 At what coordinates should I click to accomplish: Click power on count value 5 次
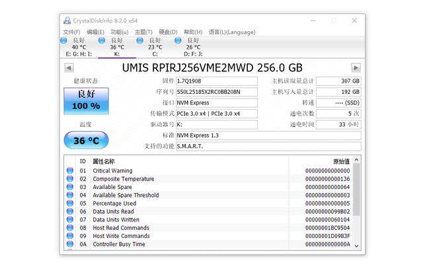338,114
